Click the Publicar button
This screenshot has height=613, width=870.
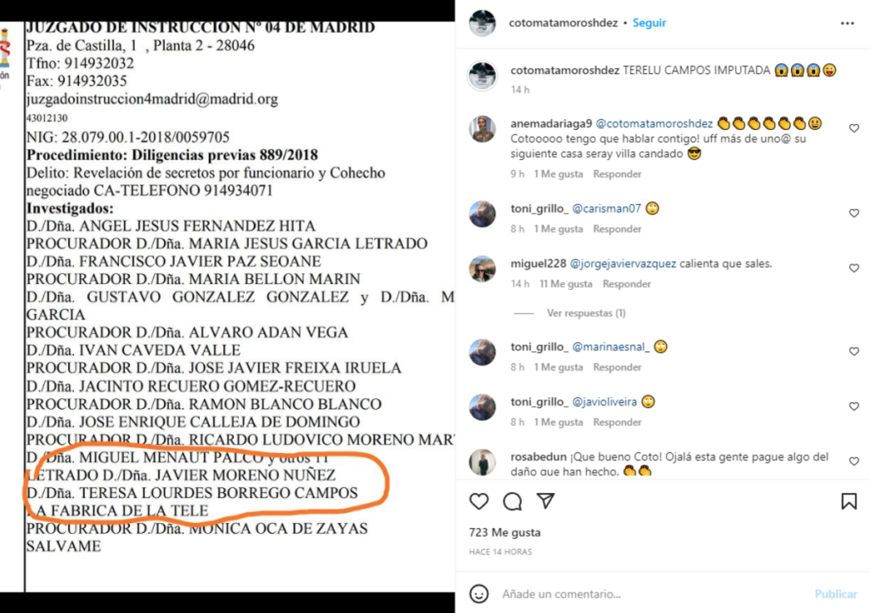(836, 594)
